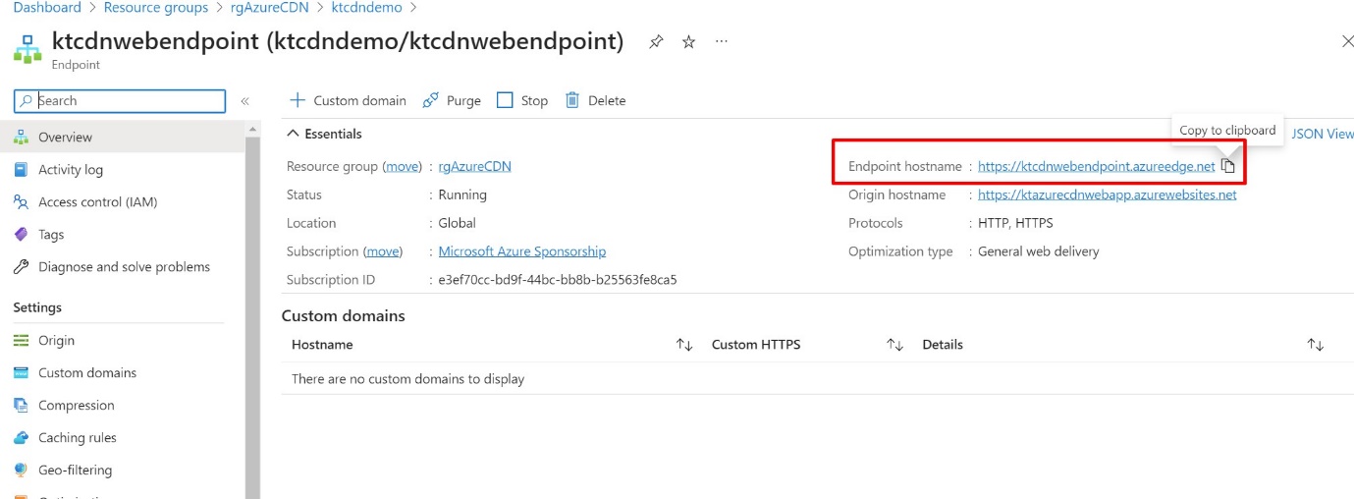The width and height of the screenshot is (1354, 499).
Task: Open Activity log in the sidebar
Action: [70, 170]
